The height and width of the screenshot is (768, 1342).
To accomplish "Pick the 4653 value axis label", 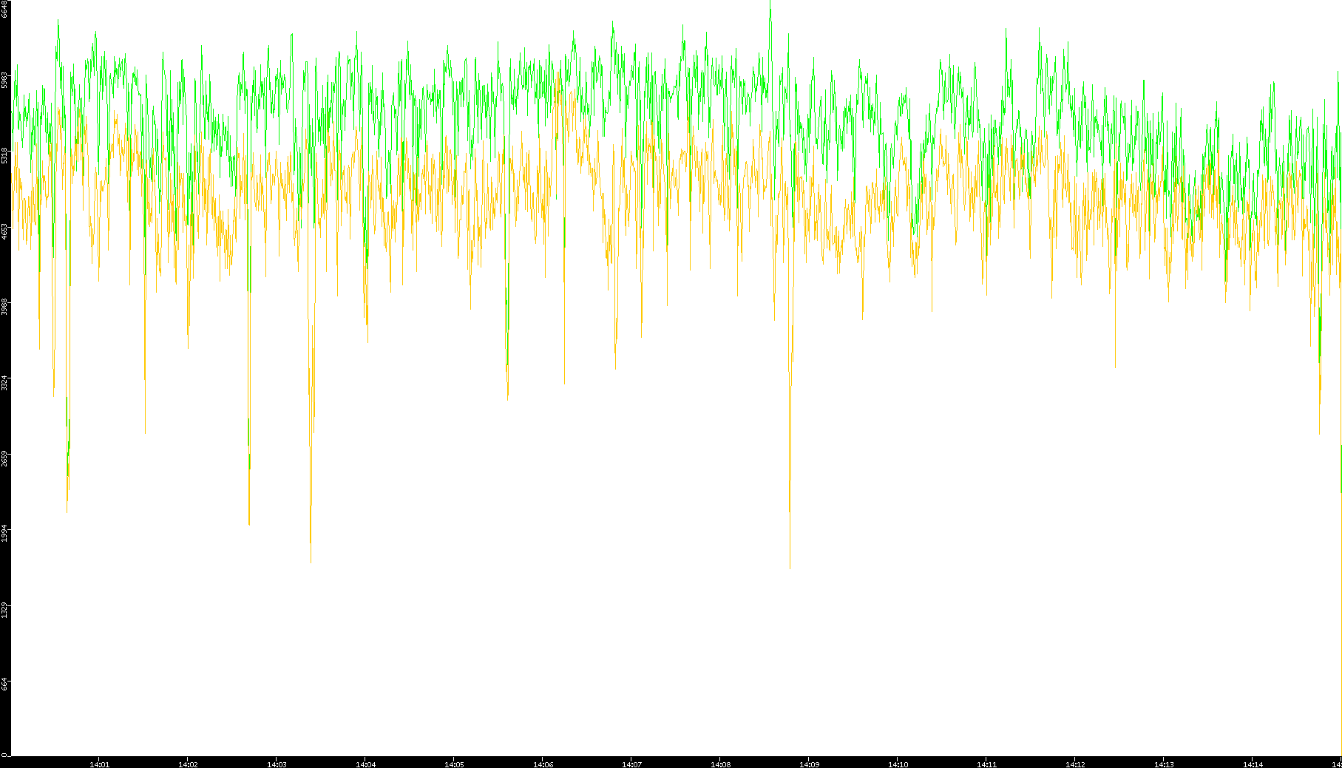I will click(x=4, y=231).
